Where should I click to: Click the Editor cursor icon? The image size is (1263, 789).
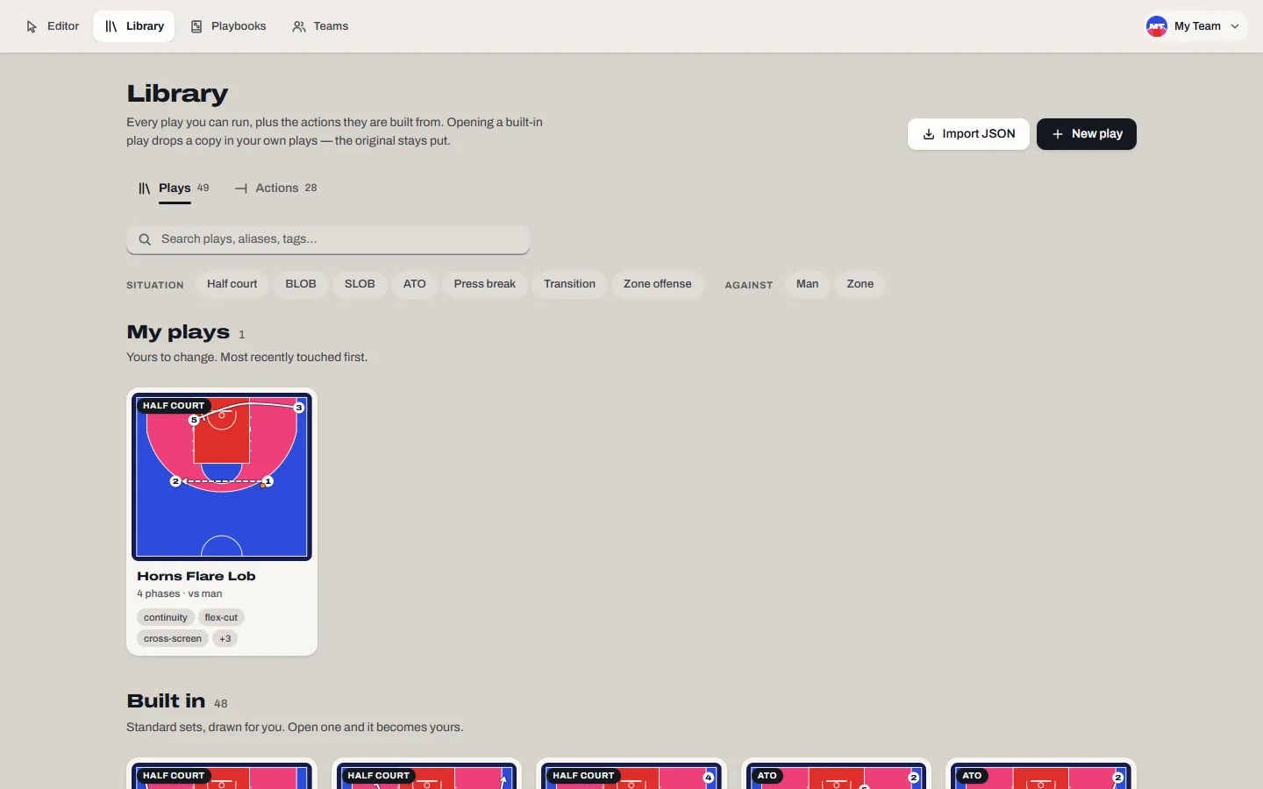pos(32,26)
